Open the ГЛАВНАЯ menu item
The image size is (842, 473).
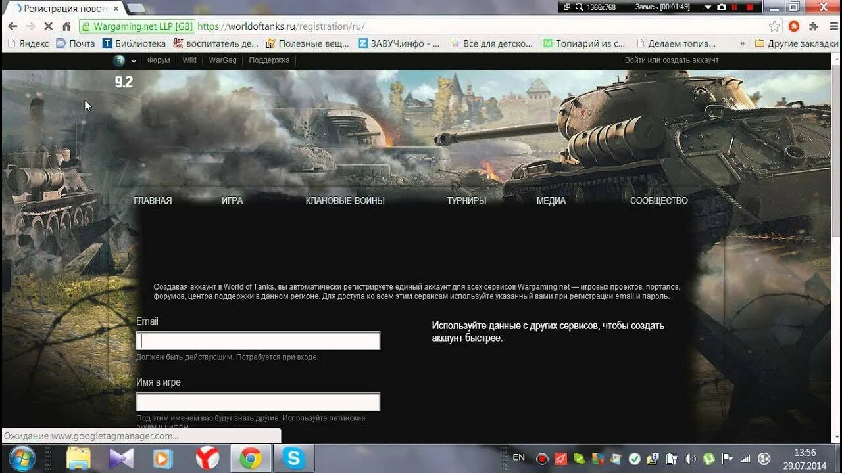click(x=153, y=200)
